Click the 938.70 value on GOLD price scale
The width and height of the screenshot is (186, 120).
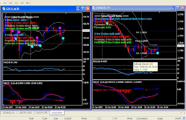[x=86, y=17]
